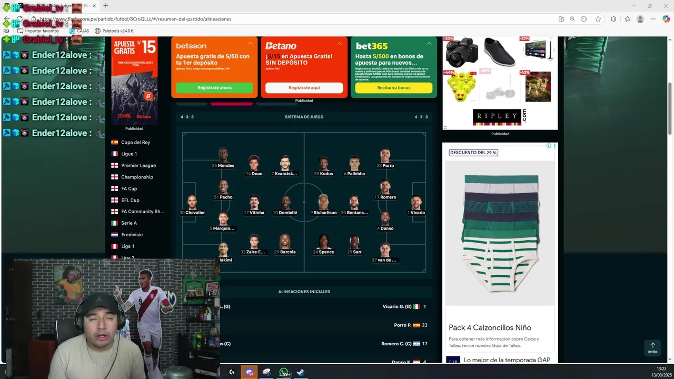
Task: Select Richarlison's player photo on the pitch
Action: 323,202
